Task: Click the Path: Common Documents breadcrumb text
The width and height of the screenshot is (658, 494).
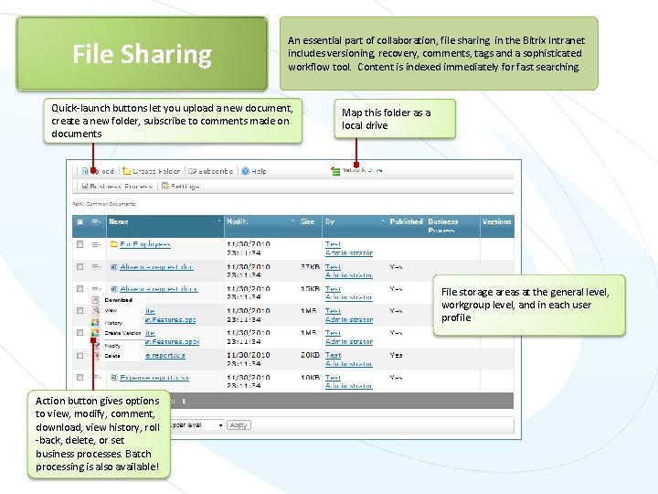Action: coord(103,204)
